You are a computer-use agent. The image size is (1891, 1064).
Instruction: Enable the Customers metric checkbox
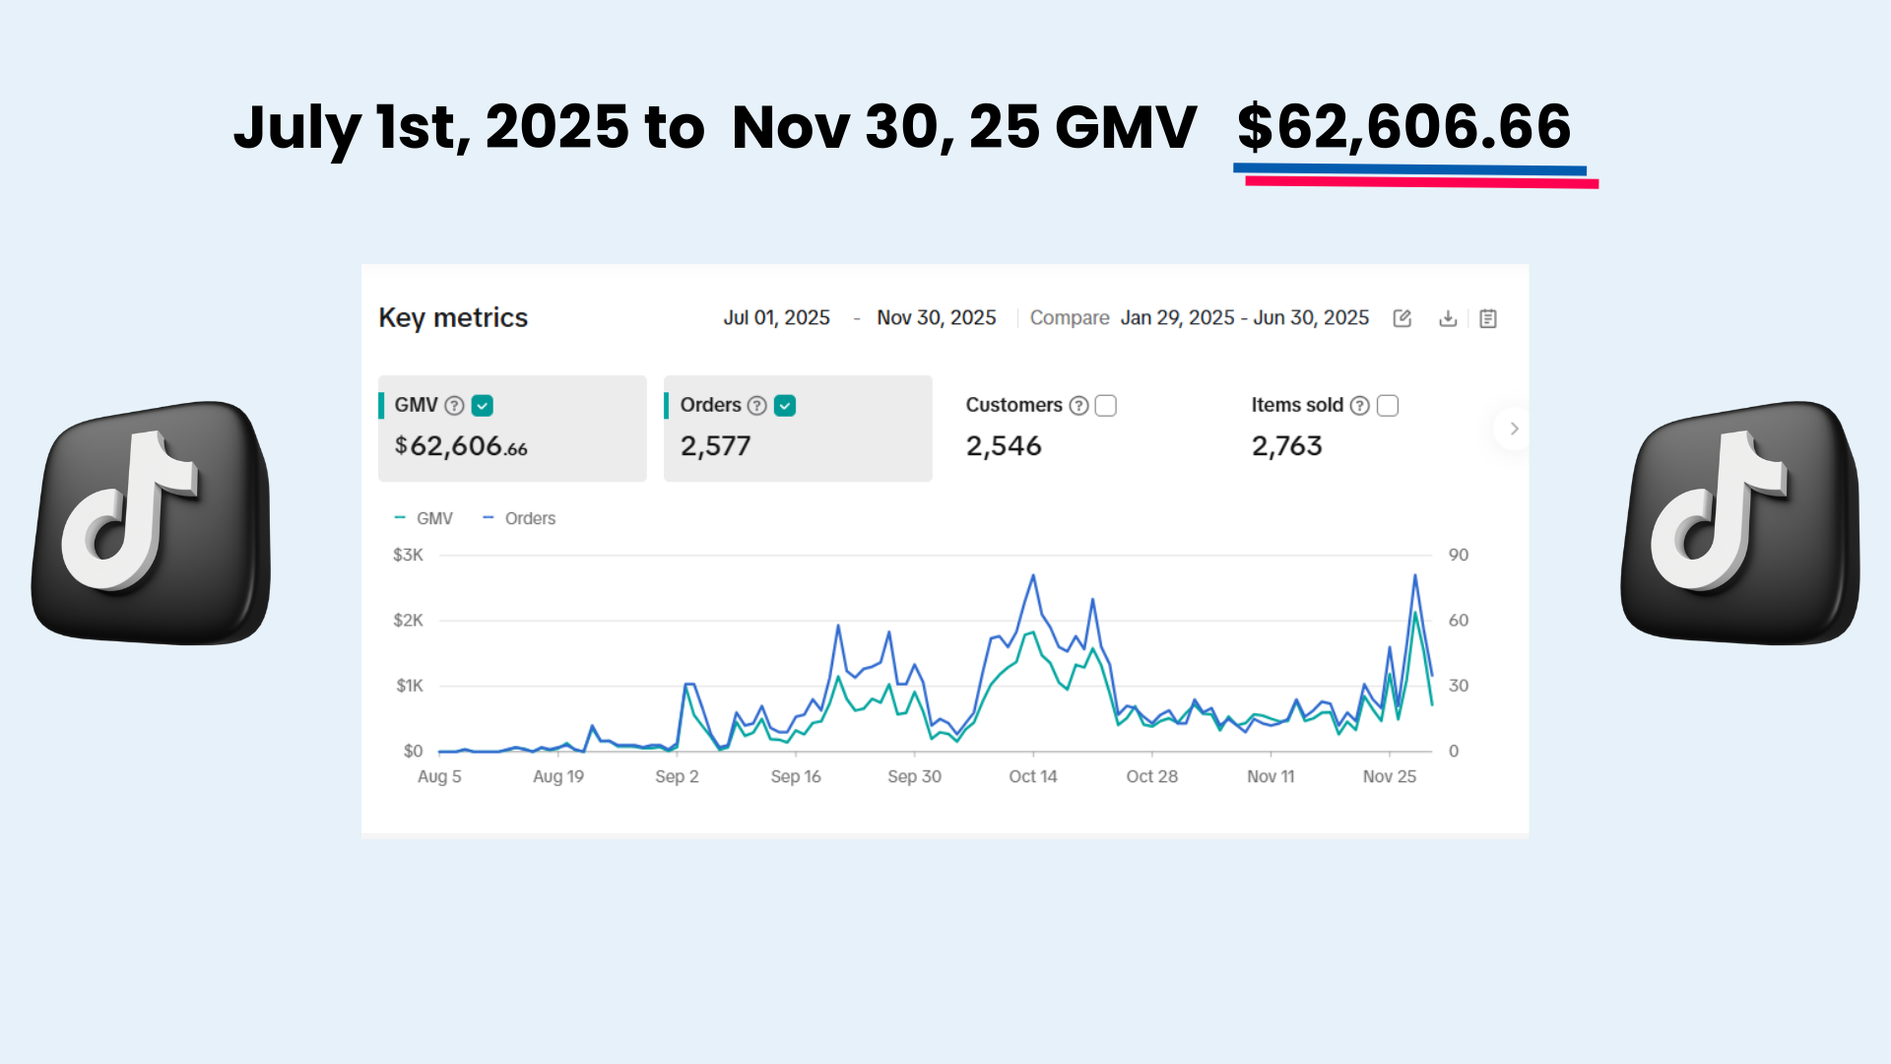coord(1106,405)
